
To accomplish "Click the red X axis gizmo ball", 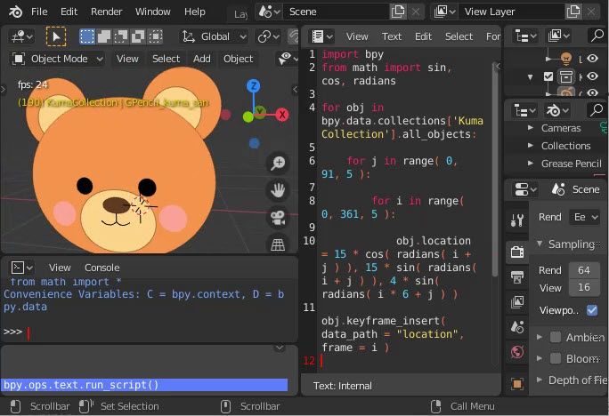I will [x=282, y=116].
